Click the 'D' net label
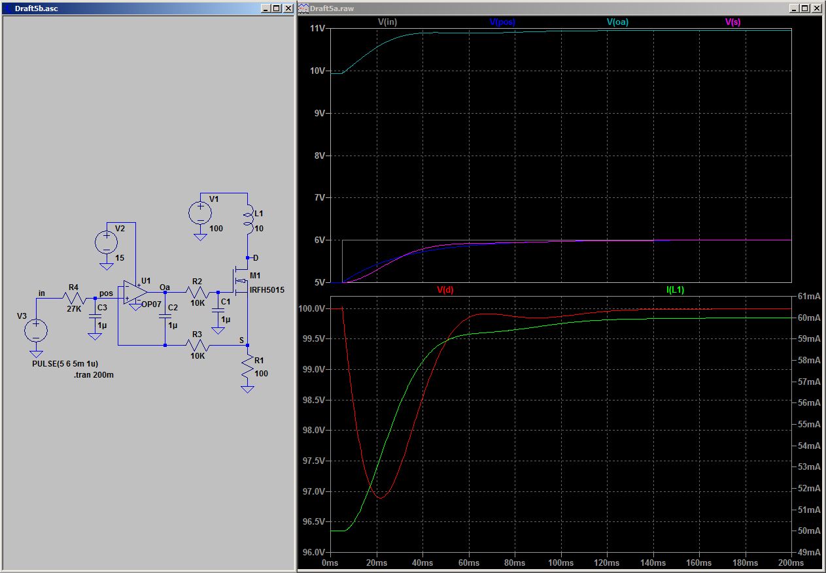Viewport: 826px width, 573px height. click(x=256, y=257)
